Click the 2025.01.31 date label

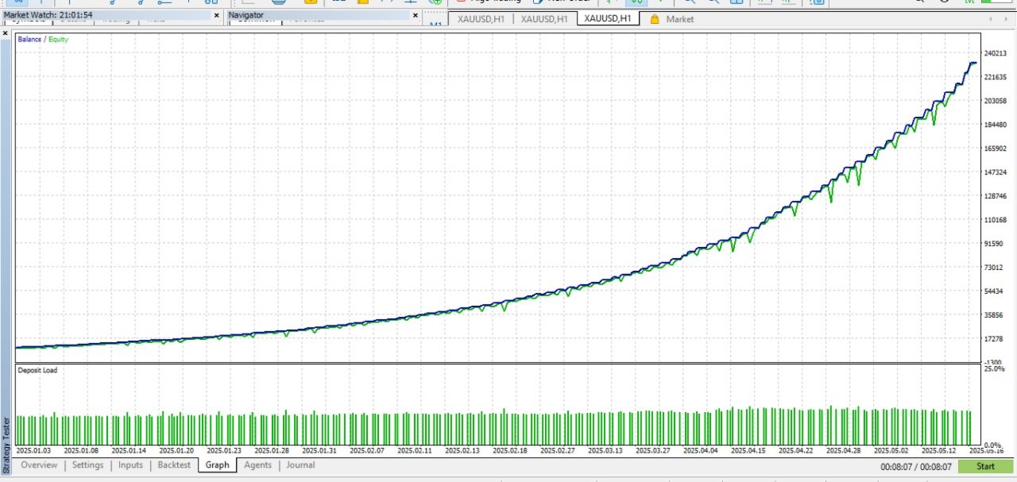coord(319,450)
